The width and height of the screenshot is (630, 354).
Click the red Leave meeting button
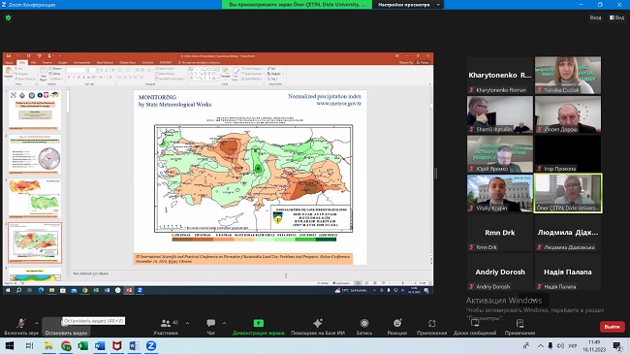[x=612, y=327]
